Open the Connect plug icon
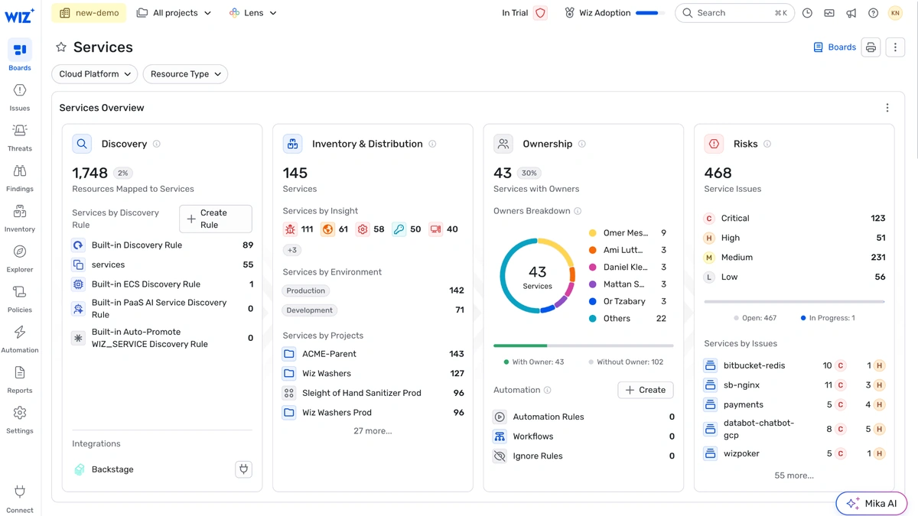 (20, 492)
